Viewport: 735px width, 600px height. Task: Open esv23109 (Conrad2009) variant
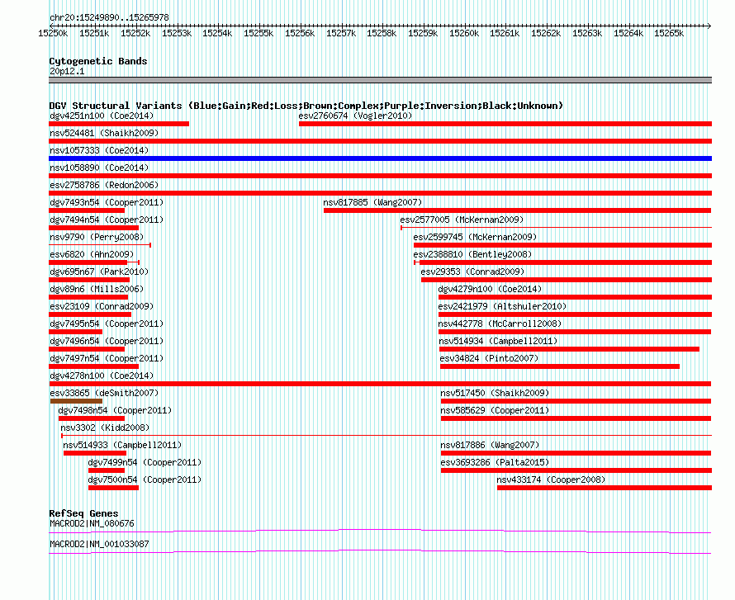coord(102,306)
